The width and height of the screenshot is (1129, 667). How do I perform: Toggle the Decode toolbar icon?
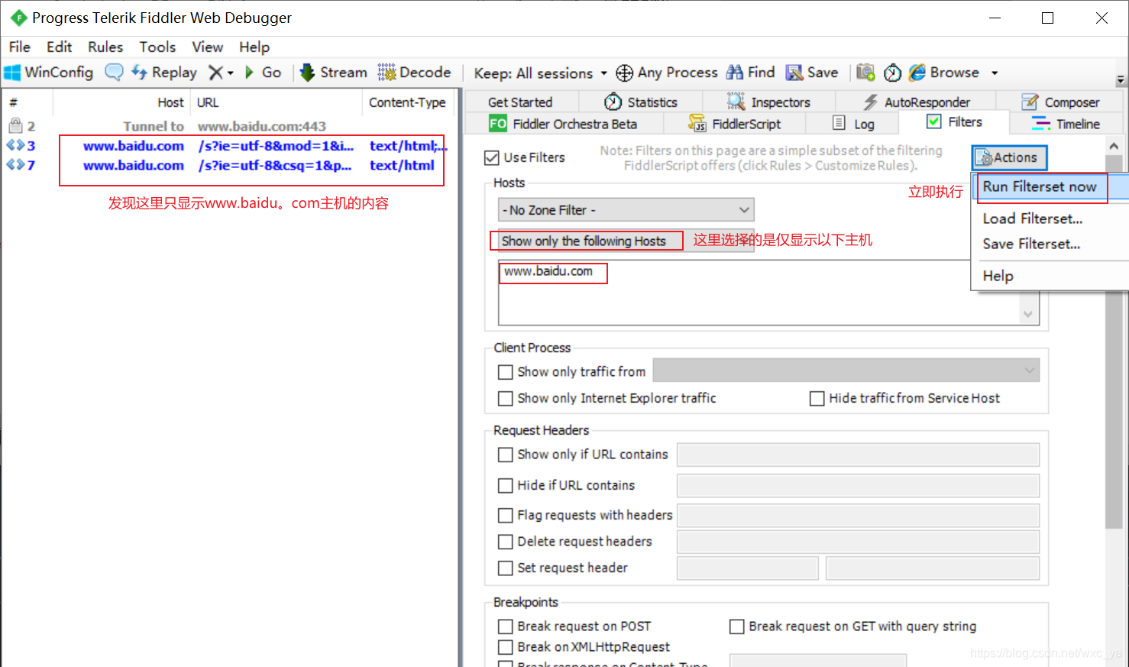pyautogui.click(x=387, y=73)
